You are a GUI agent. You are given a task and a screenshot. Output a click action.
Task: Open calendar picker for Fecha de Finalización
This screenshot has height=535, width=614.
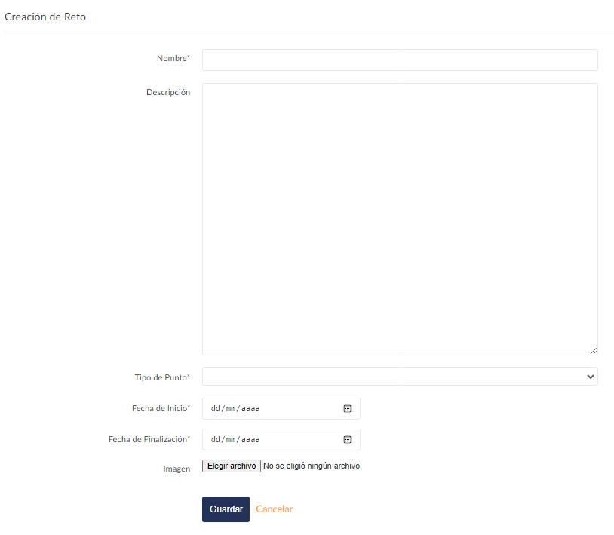pyautogui.click(x=347, y=439)
